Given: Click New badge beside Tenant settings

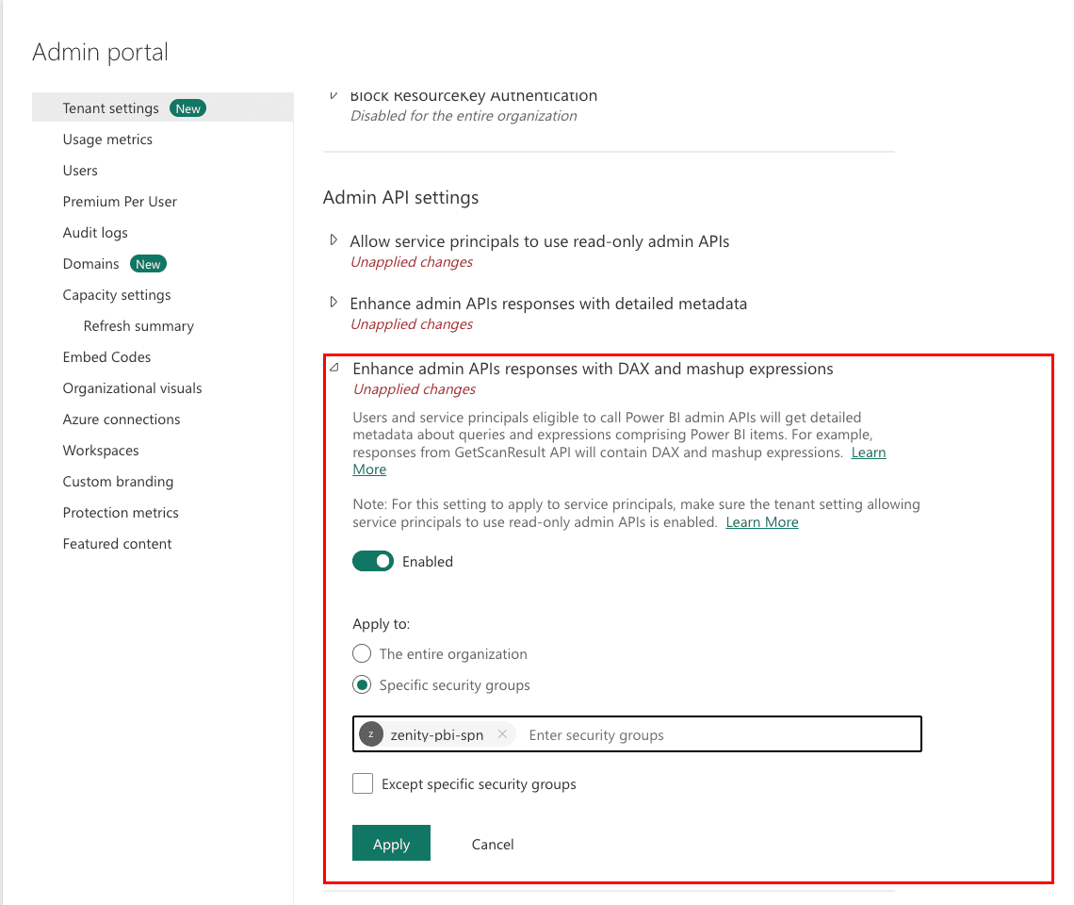Looking at the screenshot, I should pos(187,108).
